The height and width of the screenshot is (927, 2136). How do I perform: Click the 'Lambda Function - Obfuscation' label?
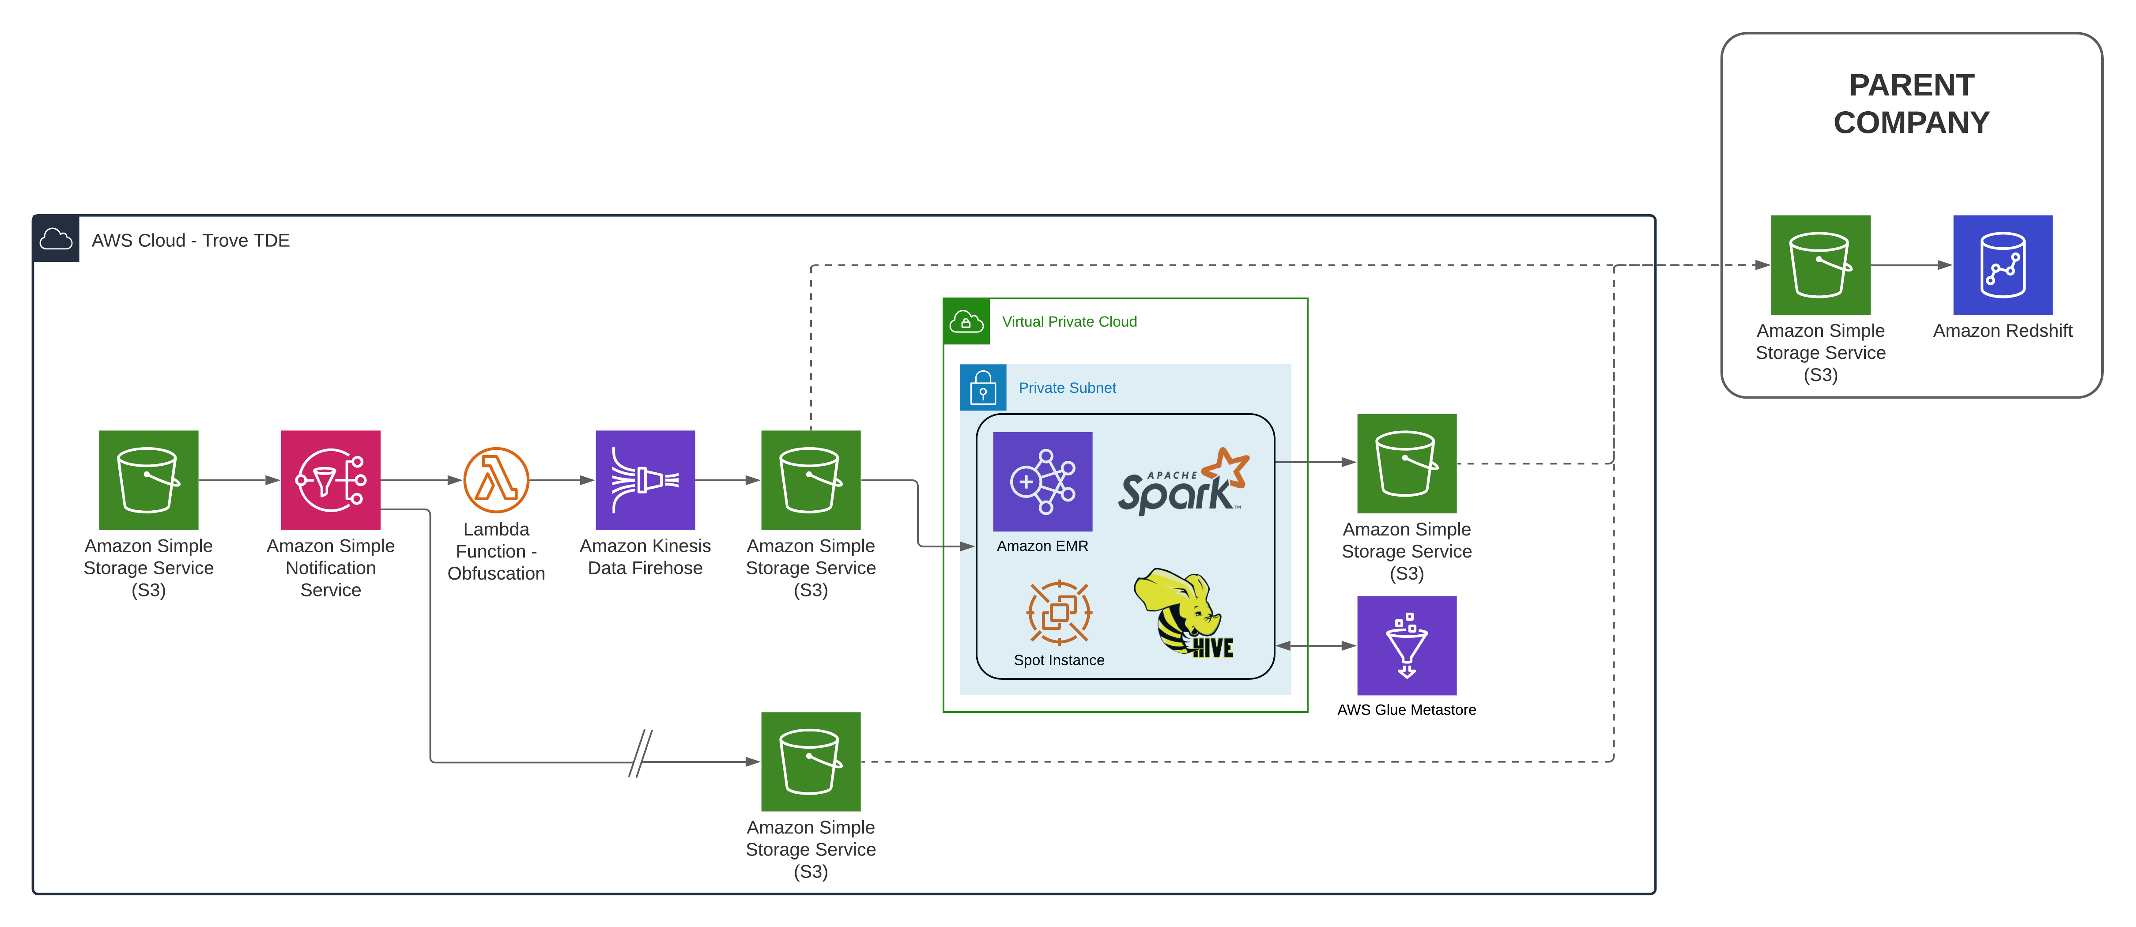[x=496, y=550]
